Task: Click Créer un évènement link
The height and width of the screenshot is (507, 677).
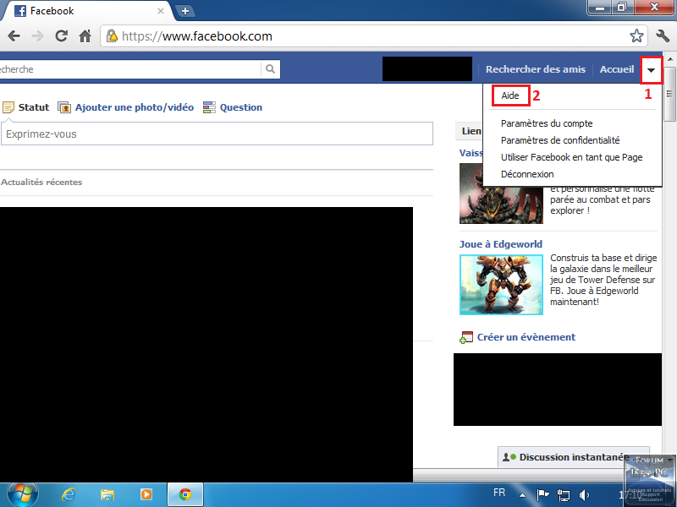Action: click(526, 337)
